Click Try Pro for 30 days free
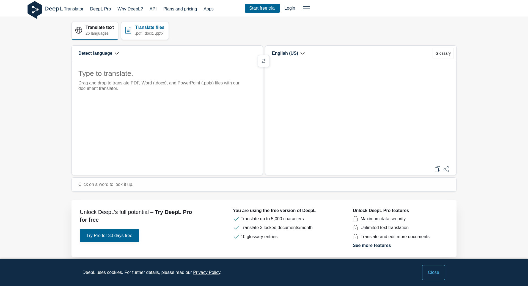Image resolution: width=528 pixels, height=286 pixels. coord(109,236)
